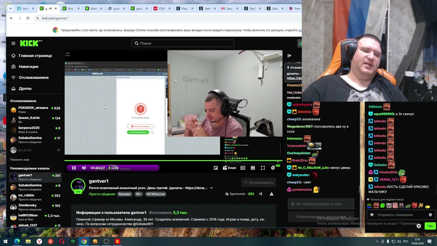Reload the kick.com page
The width and height of the screenshot is (437, 246).
[x=28, y=18]
